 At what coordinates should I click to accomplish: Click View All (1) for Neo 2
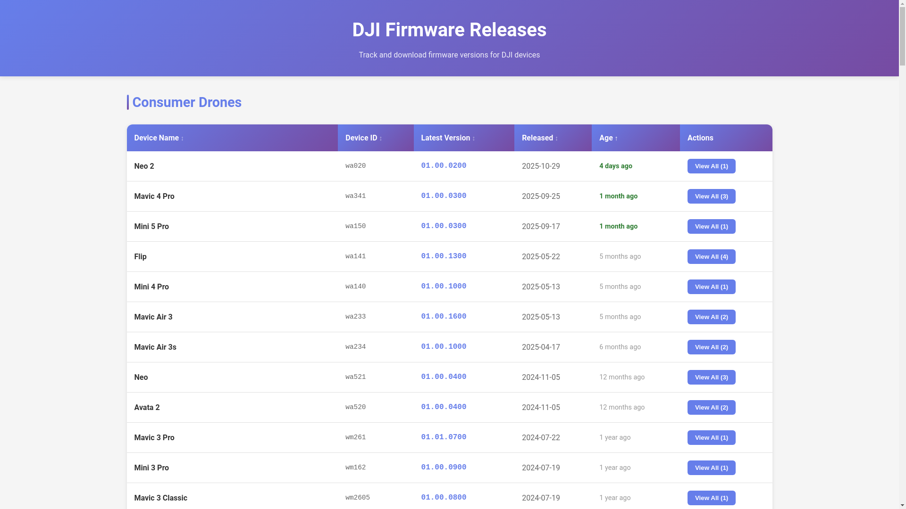[711, 166]
